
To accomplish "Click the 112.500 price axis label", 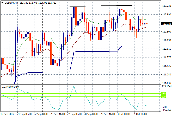I will pyautogui.click(x=167, y=32).
